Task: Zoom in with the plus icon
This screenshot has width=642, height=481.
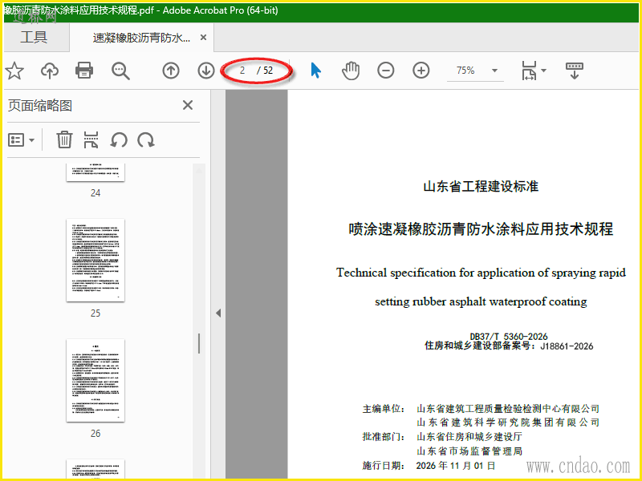Action: pos(421,71)
